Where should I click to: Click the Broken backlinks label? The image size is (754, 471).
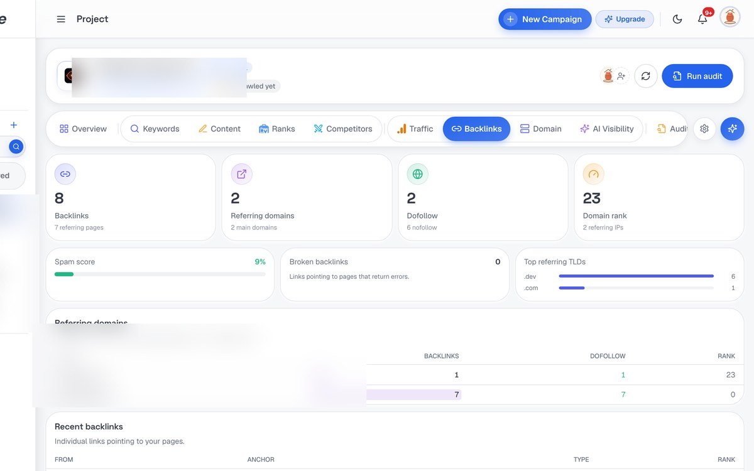pyautogui.click(x=319, y=262)
